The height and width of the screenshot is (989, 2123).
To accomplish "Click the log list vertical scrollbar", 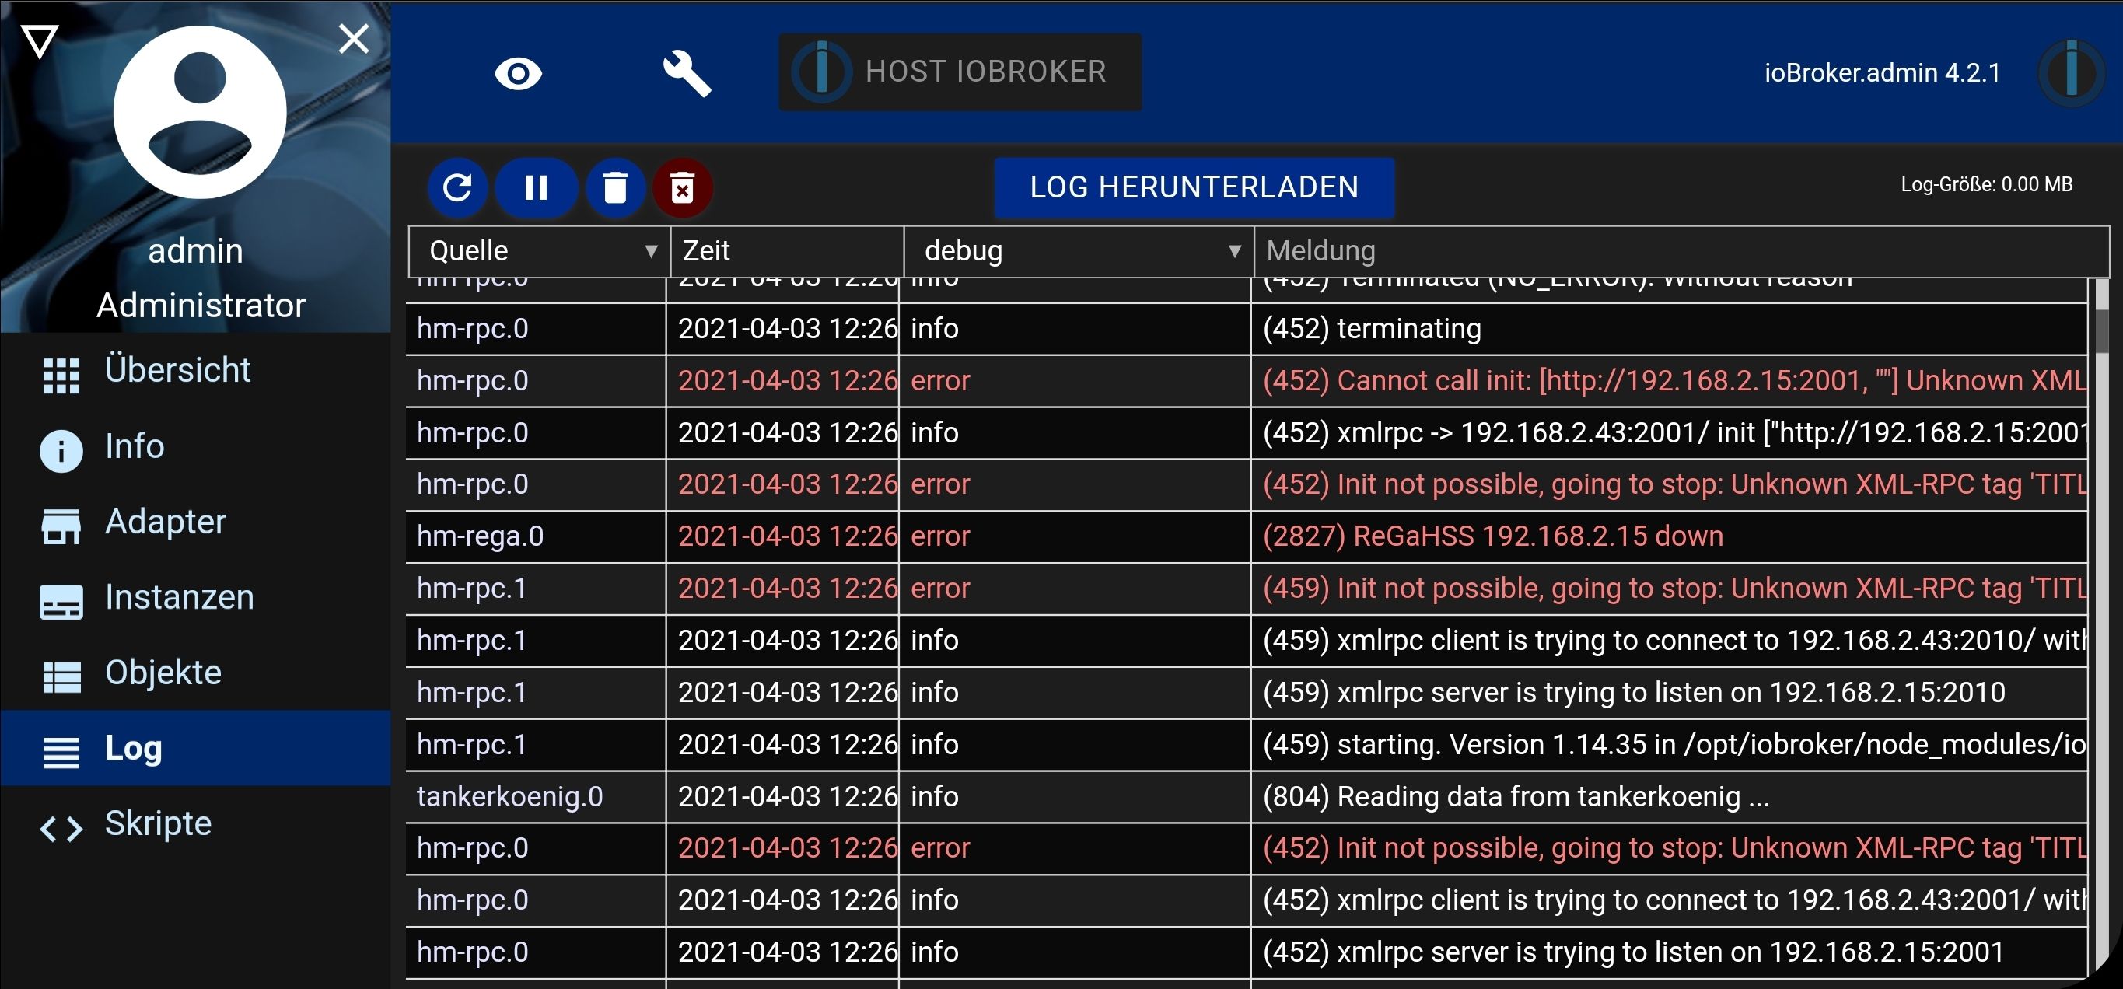I will (2100, 330).
